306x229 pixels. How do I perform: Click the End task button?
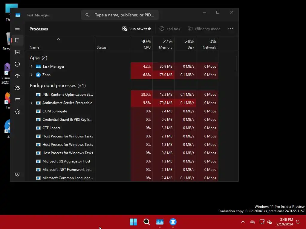pyautogui.click(x=170, y=29)
